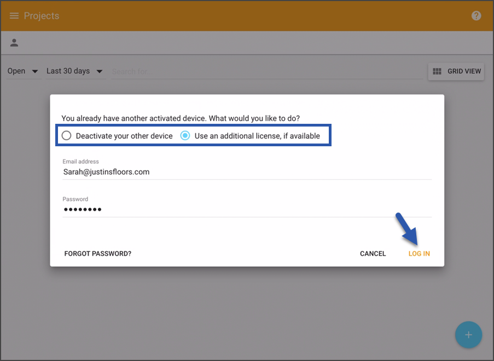Image resolution: width=494 pixels, height=361 pixels.
Task: Click the user profile icon
Action: click(x=14, y=43)
